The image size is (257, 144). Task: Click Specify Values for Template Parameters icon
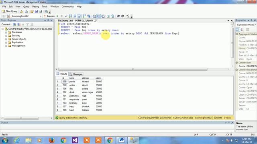(128, 16)
